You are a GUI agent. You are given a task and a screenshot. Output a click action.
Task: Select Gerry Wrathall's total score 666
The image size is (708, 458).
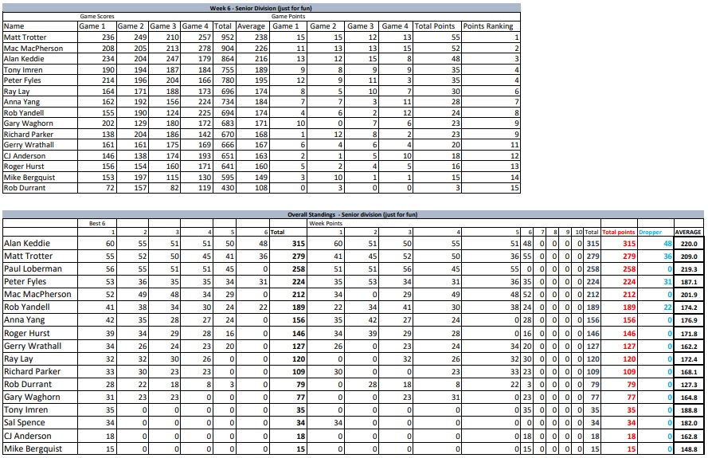pyautogui.click(x=228, y=144)
